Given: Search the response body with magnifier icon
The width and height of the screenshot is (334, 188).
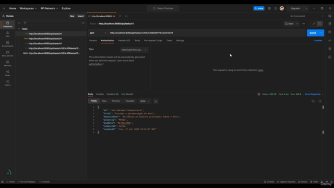Looking at the screenshot, I should [320, 101].
